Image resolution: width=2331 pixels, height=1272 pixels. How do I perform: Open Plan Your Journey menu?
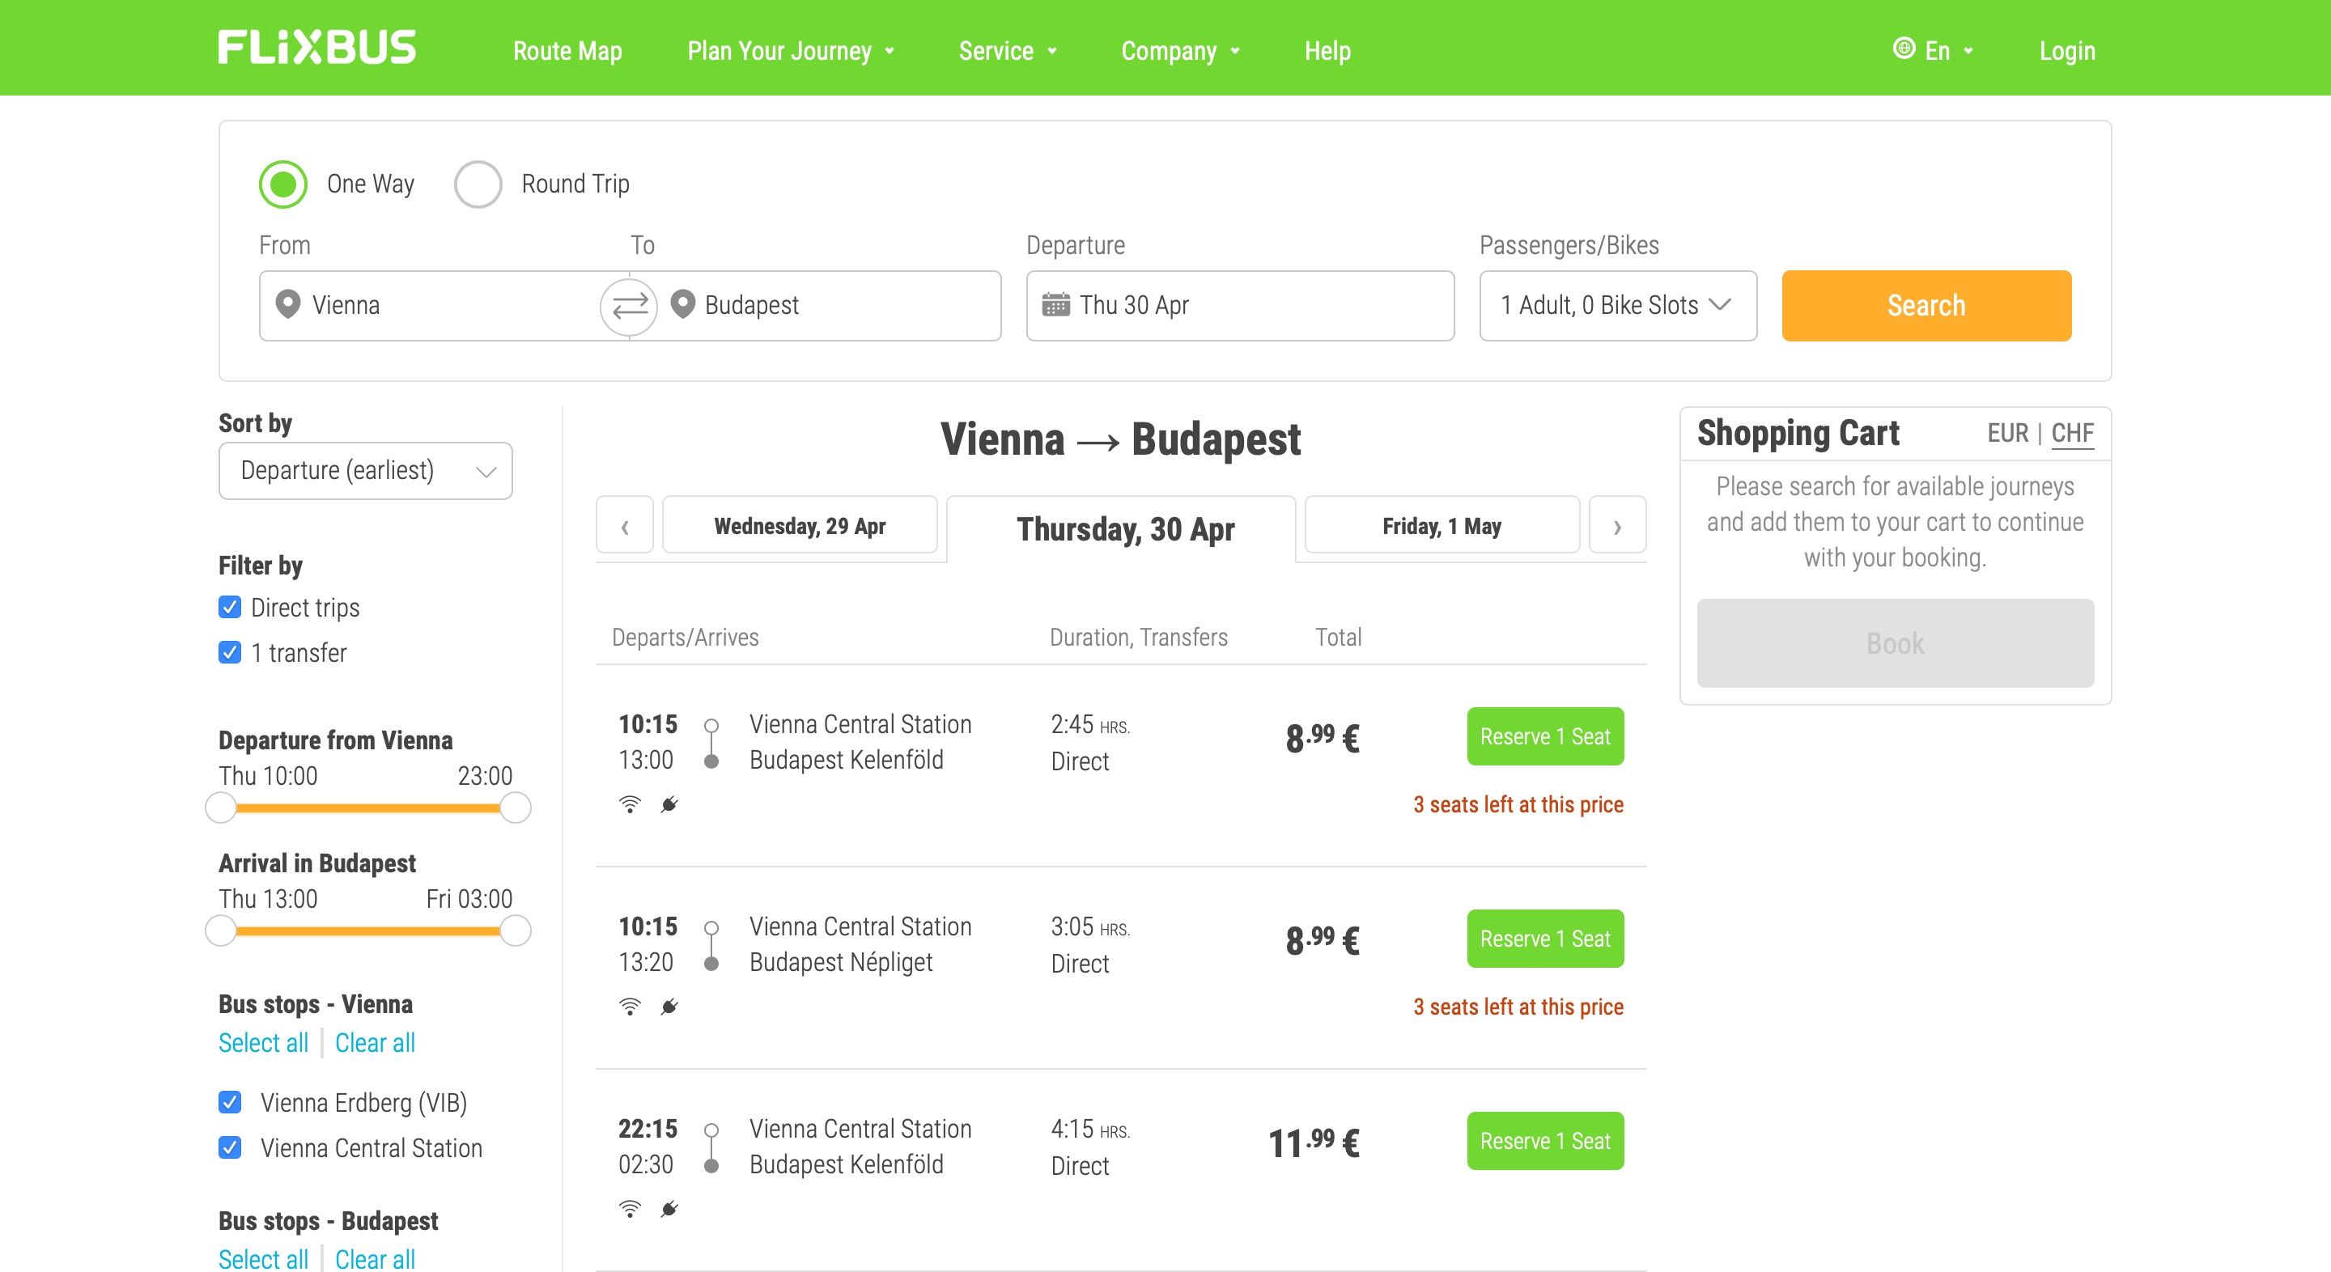[791, 51]
